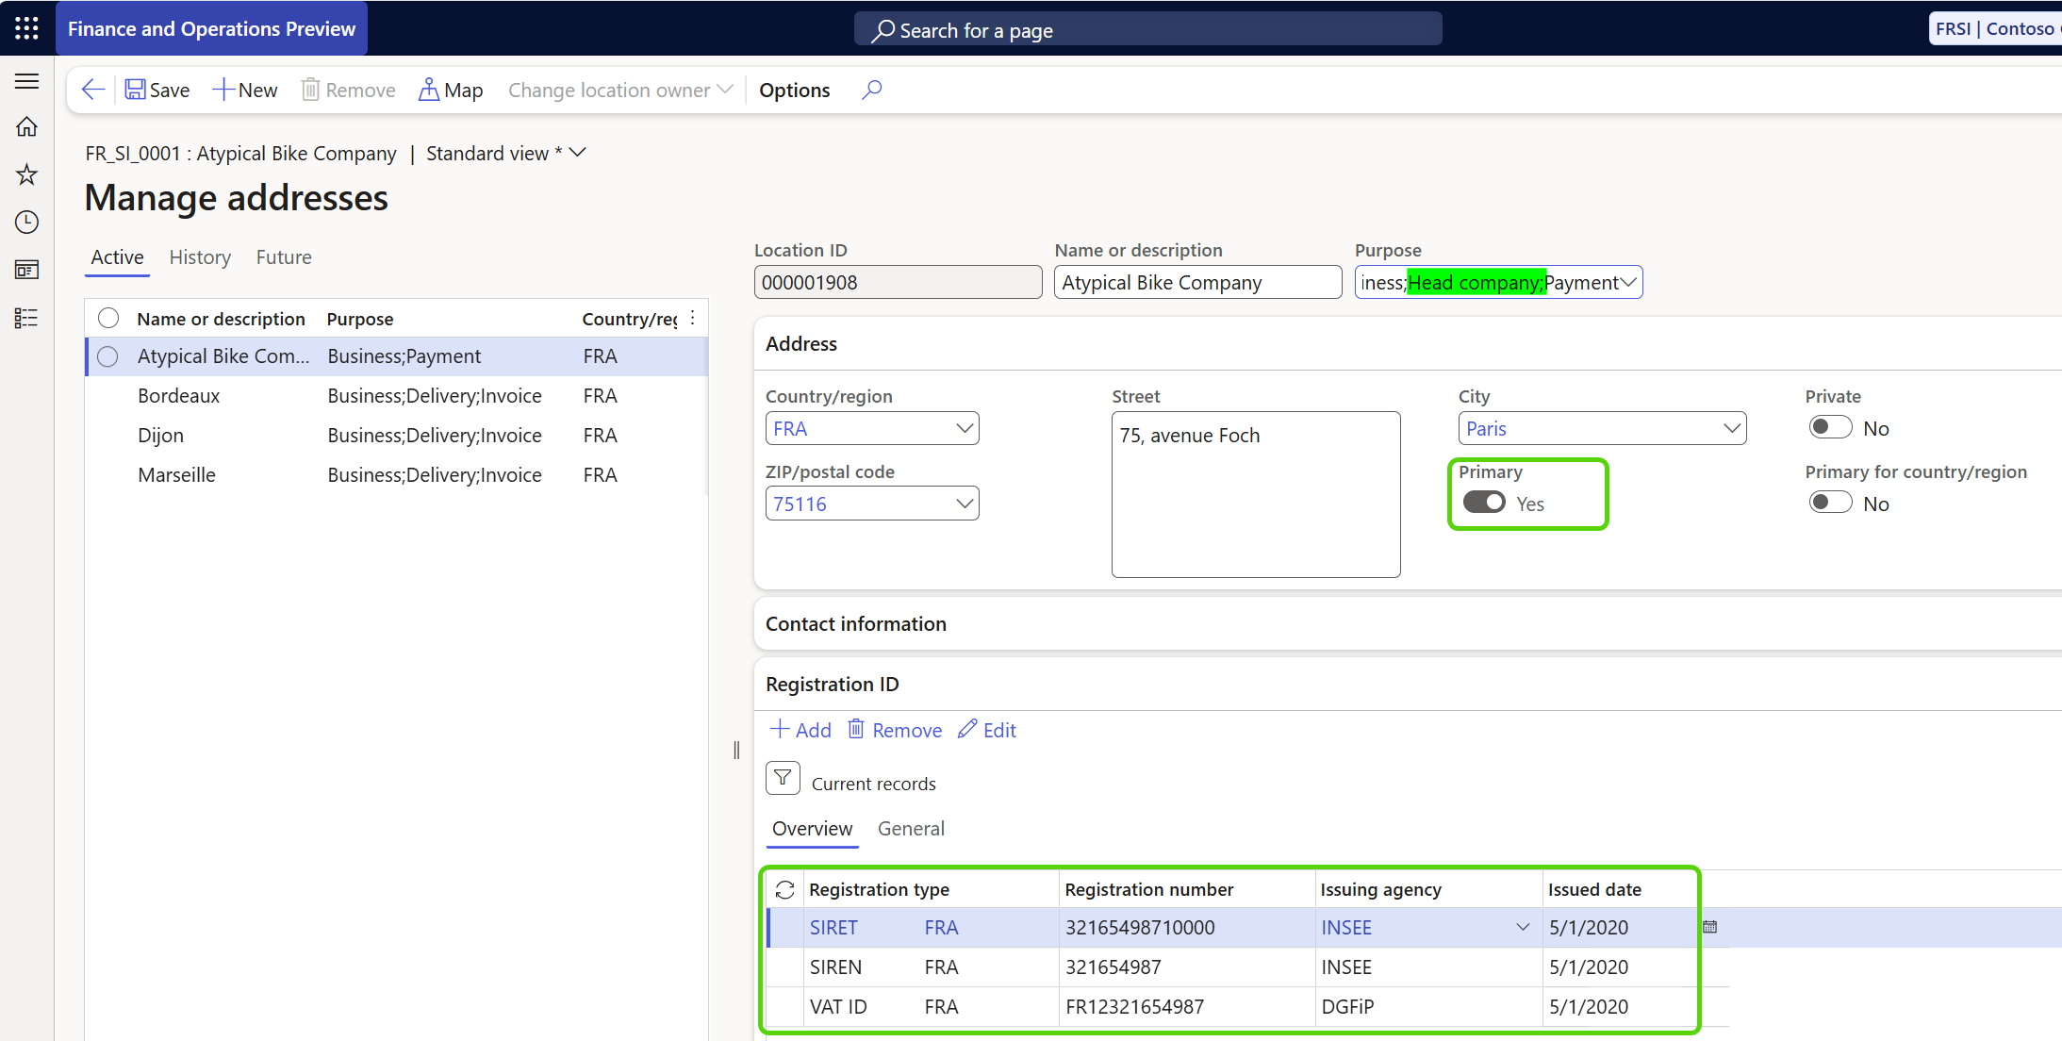Select the Atypical Bike Com... row radio
Image resolution: width=2062 pixels, height=1041 pixels.
108,356
